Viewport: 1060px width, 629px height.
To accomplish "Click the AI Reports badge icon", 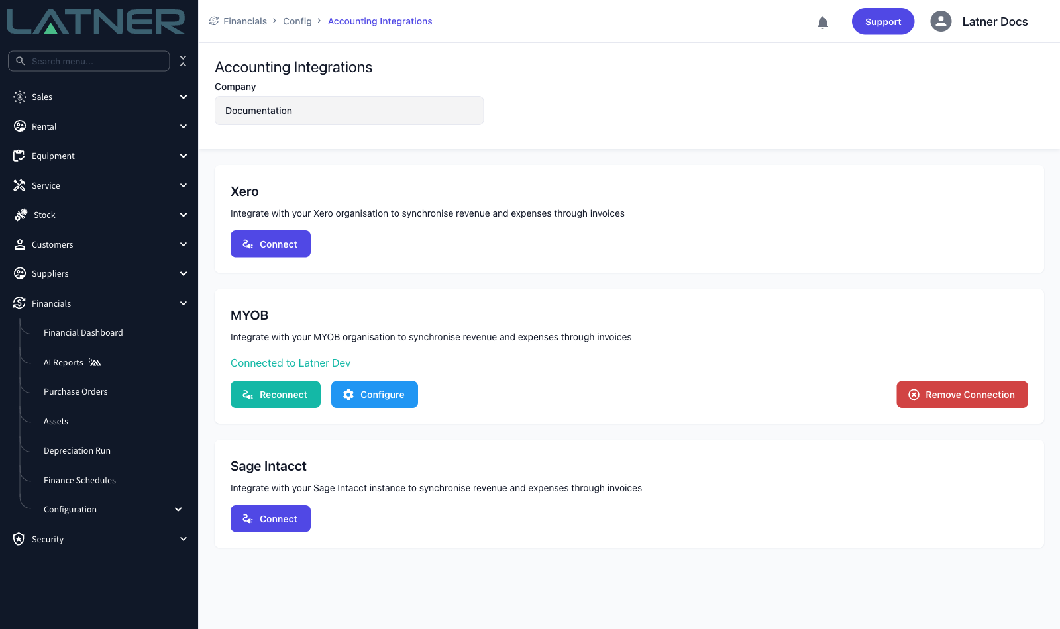I will coord(95,363).
